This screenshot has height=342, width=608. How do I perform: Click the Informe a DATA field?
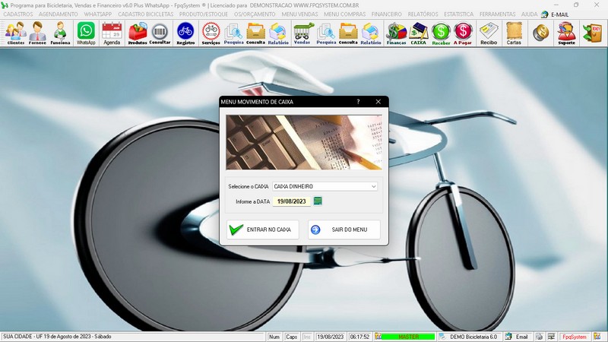click(x=292, y=201)
